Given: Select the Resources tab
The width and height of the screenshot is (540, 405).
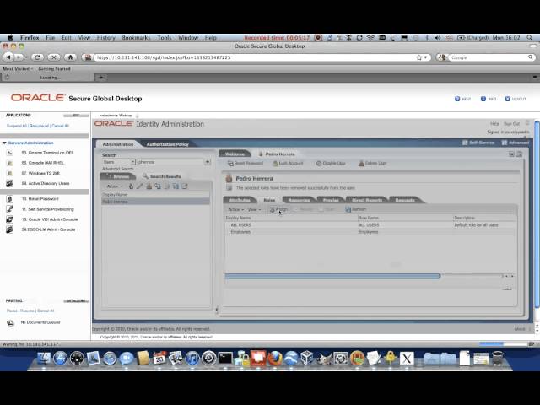Looking at the screenshot, I should tap(299, 200).
